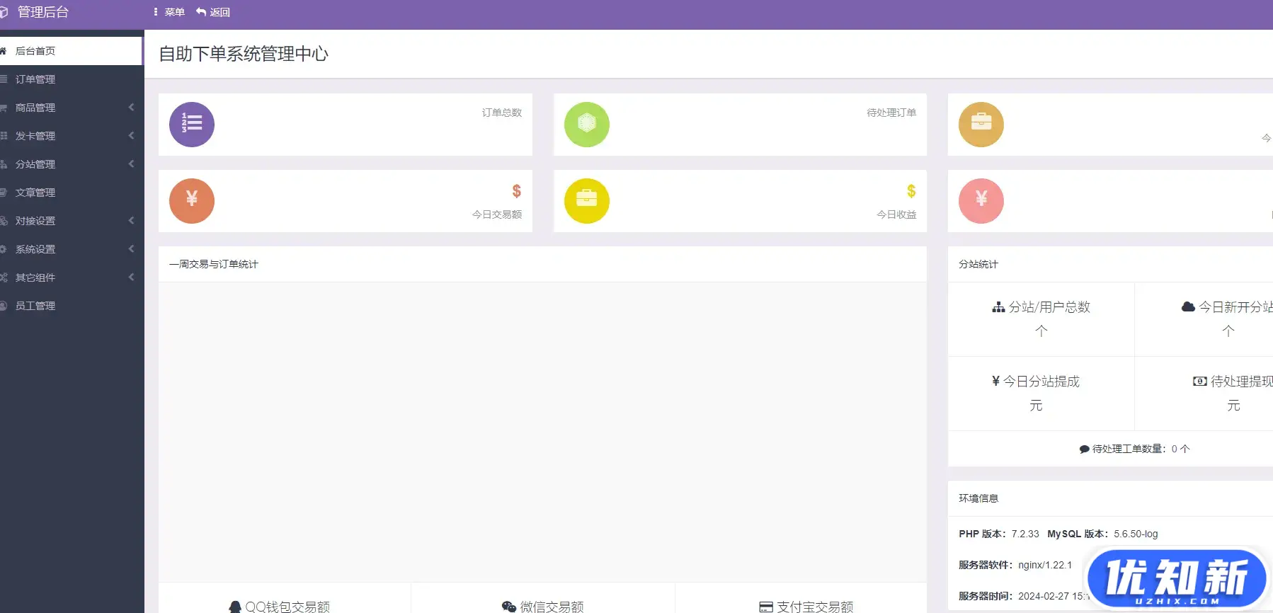This screenshot has width=1273, height=613.
Task: Click the green pending orders icon
Action: 586,125
